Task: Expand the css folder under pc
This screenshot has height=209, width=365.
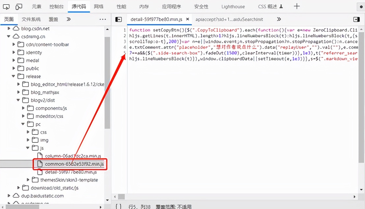Action: click(28, 132)
